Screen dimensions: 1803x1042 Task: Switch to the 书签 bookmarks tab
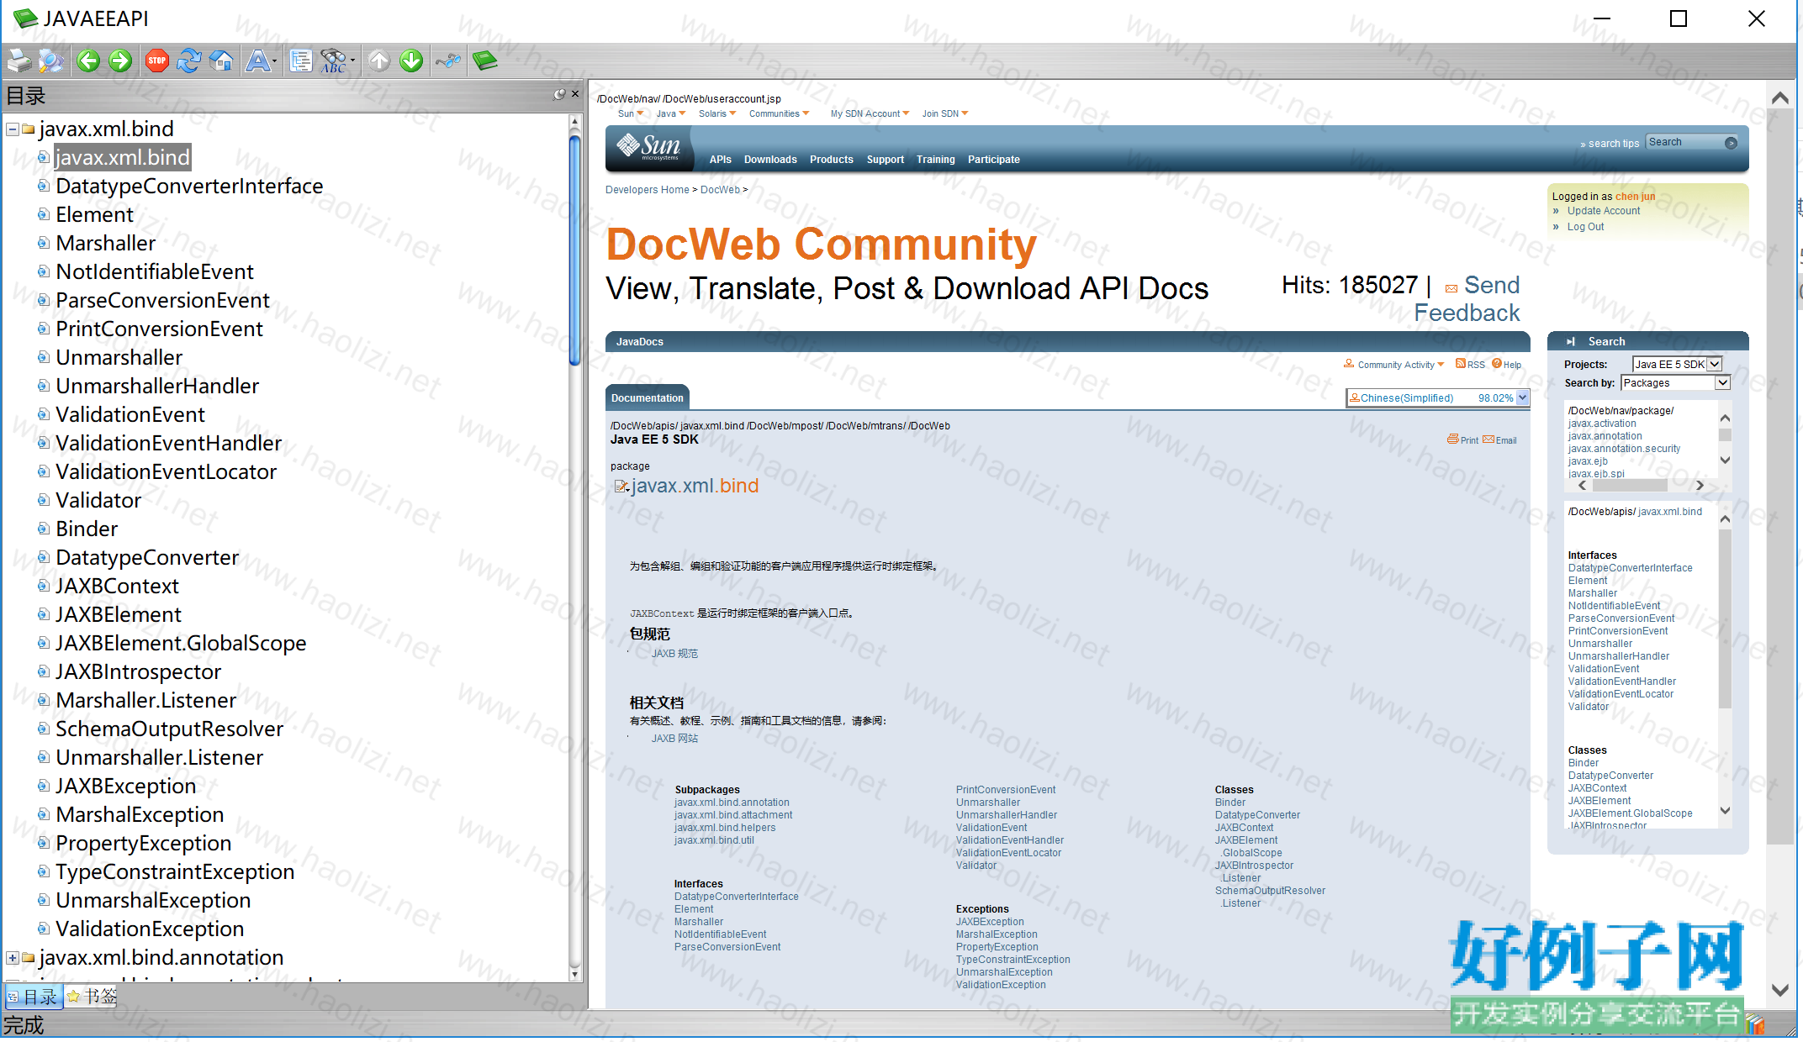coord(93,997)
